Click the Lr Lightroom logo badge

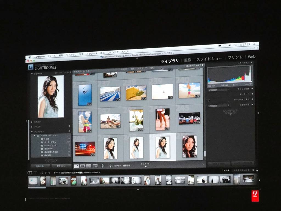[31, 68]
